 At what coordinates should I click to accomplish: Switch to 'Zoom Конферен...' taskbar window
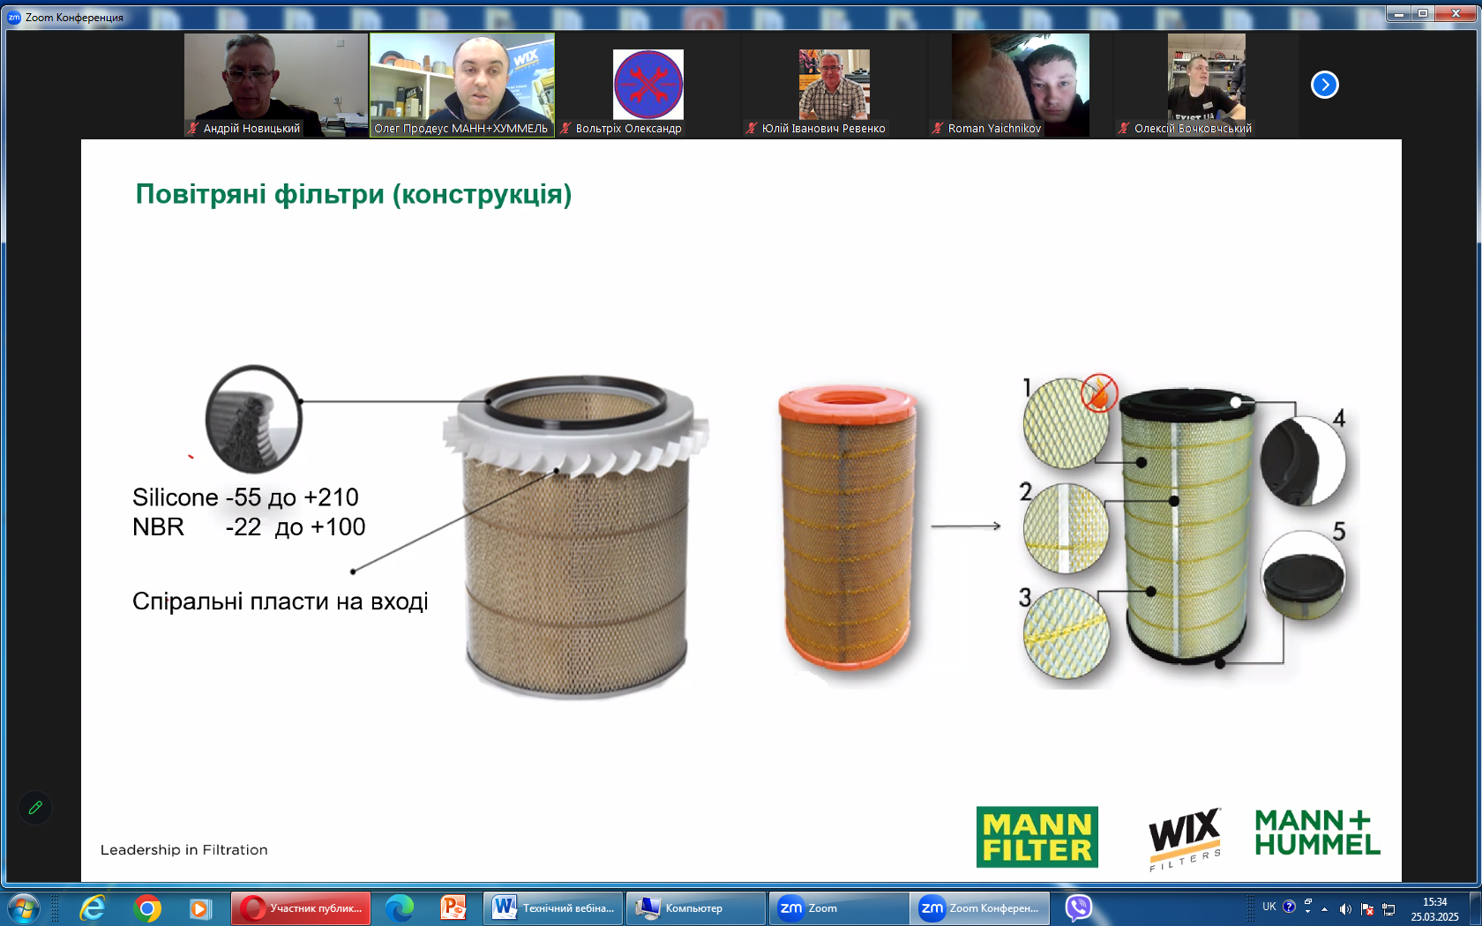[982, 908]
